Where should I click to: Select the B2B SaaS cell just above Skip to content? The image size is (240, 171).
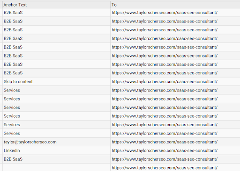(56, 73)
